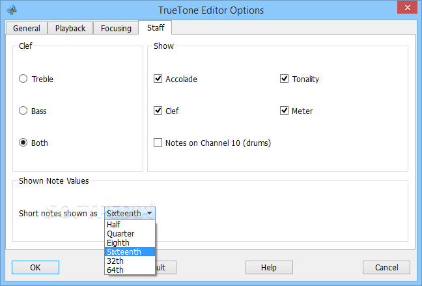Image resolution: width=422 pixels, height=286 pixels.
Task: Close the TrueTone Editor Options dialog
Action: tap(408, 8)
